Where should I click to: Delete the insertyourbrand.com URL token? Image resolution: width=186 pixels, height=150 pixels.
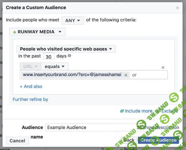(126, 75)
